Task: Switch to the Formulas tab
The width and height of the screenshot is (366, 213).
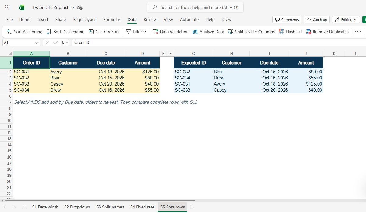Action: point(112,19)
